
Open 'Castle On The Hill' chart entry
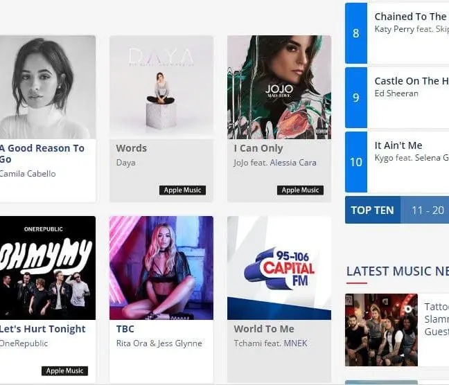[397, 98]
